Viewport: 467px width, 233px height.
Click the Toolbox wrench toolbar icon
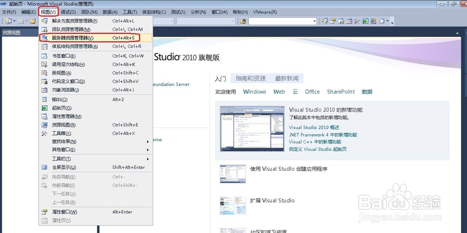[357, 21]
